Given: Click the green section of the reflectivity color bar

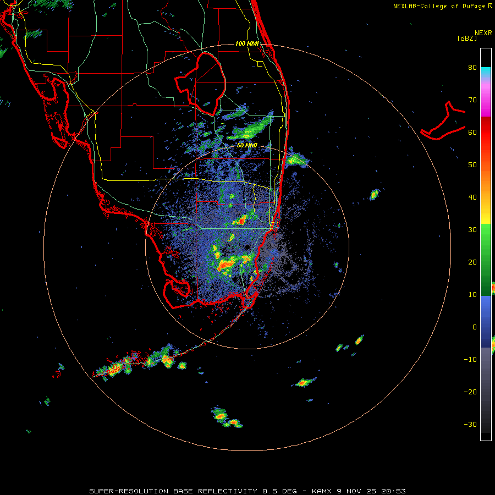Looking at the screenshot, I should point(486,260).
